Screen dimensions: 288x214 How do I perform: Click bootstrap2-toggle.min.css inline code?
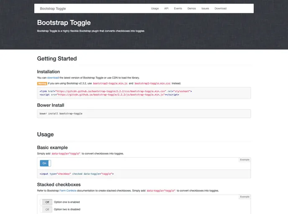click(x=152, y=84)
